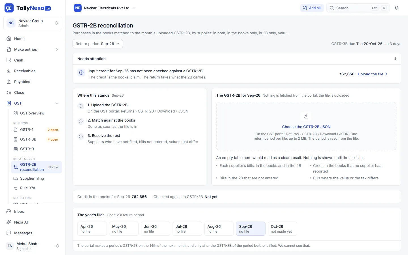Open the Cash section

(33, 60)
